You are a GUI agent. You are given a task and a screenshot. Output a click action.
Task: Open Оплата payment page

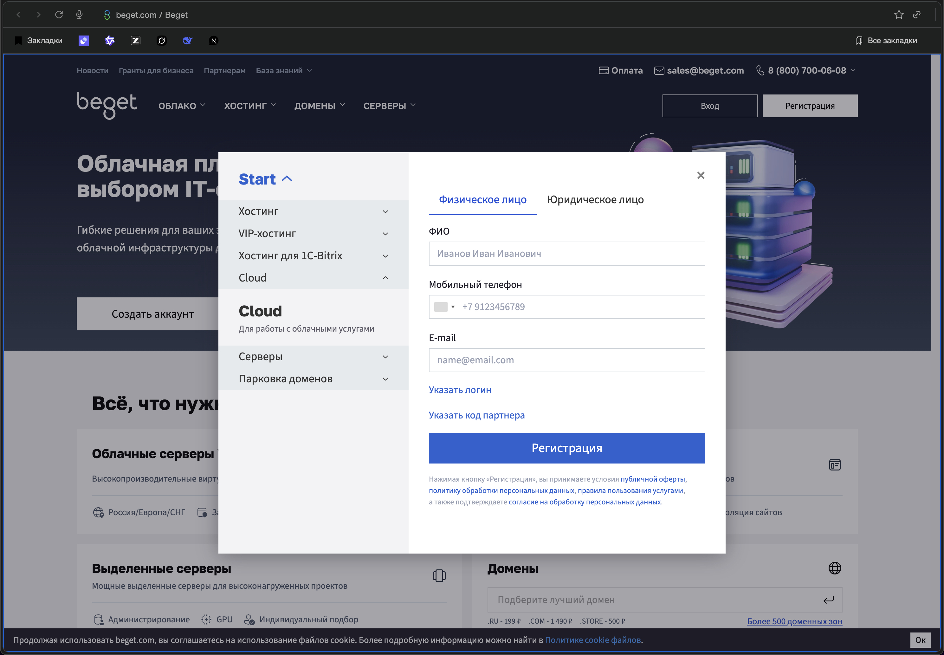(621, 71)
